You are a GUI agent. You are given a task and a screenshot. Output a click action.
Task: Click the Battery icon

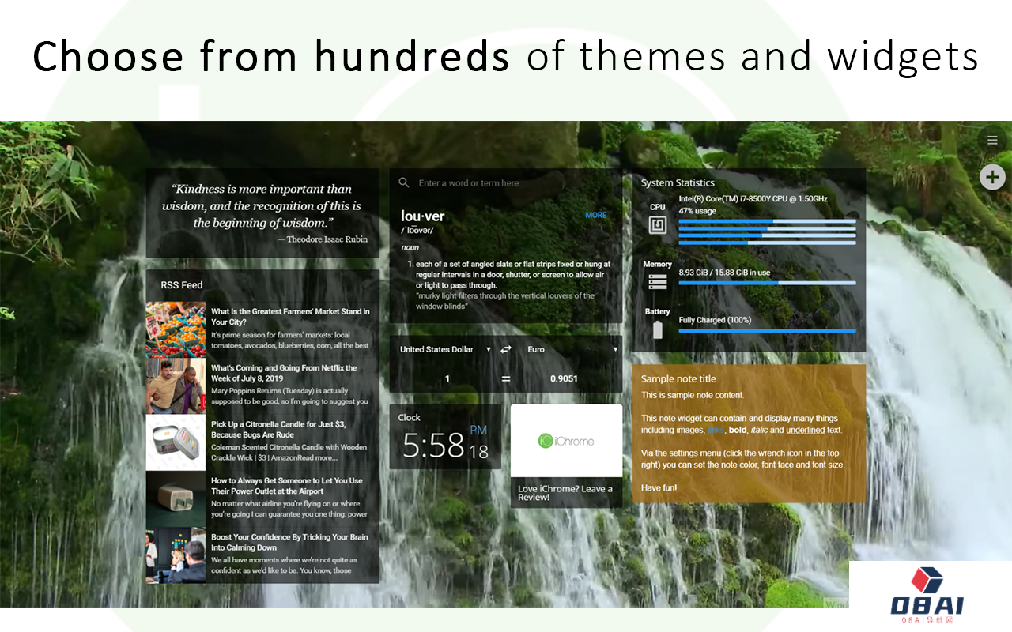tap(658, 330)
